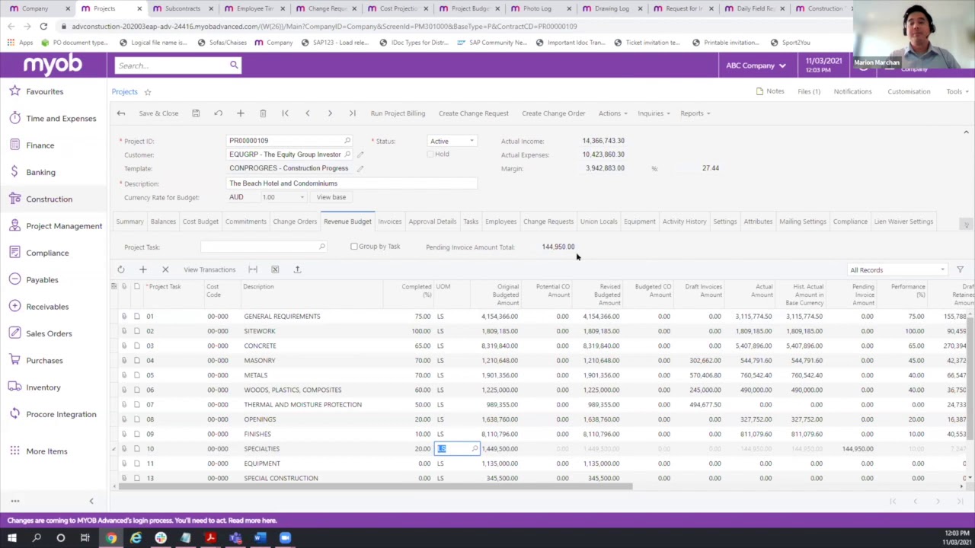Click the fit-to-screen columns icon
Viewport: 975px width, 548px height.
253,269
